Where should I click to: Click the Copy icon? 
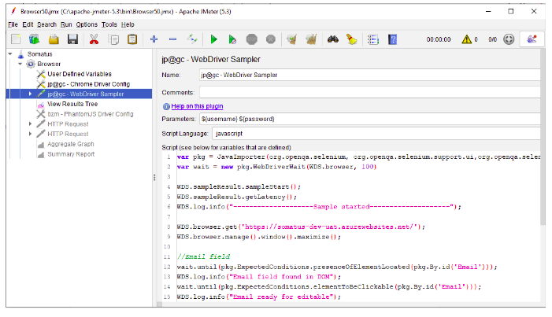tap(113, 39)
